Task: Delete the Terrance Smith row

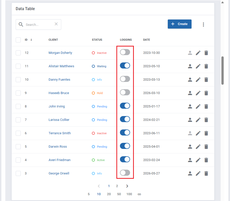Action: [x=206, y=133]
